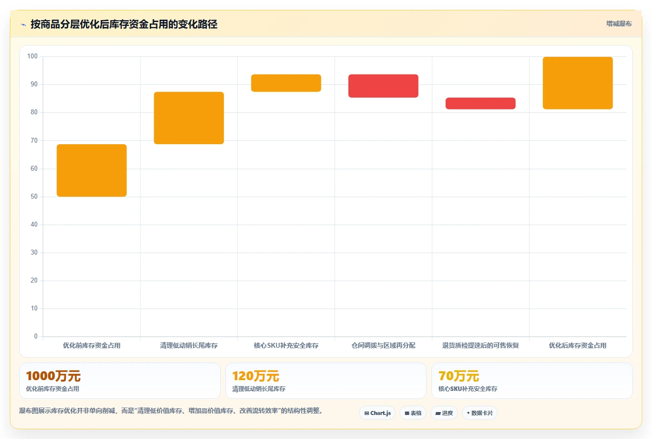652x439 pixels.
Task: Click the chart title 按商品分层优化后库存资金占用的变化路径
Action: click(x=124, y=24)
